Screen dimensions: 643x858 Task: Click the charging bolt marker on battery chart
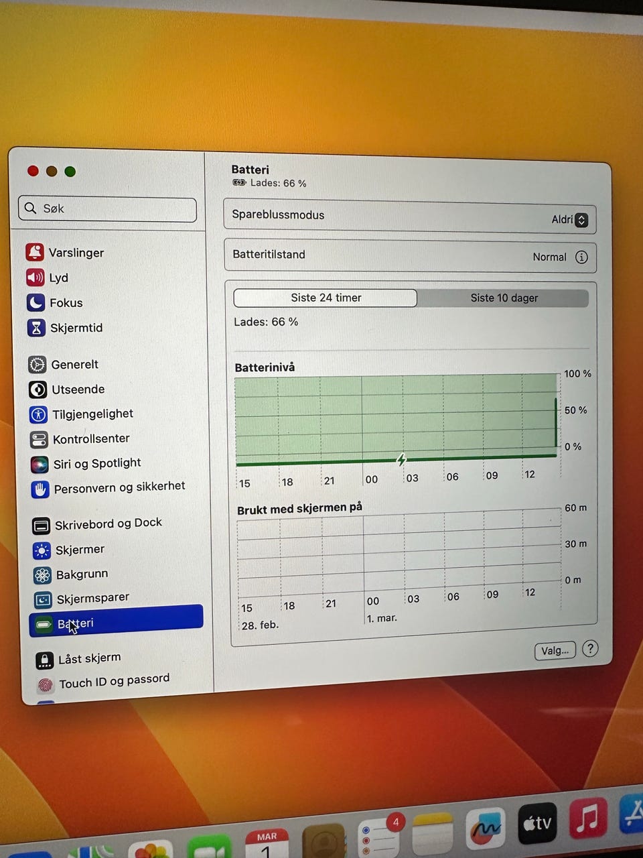tap(401, 459)
